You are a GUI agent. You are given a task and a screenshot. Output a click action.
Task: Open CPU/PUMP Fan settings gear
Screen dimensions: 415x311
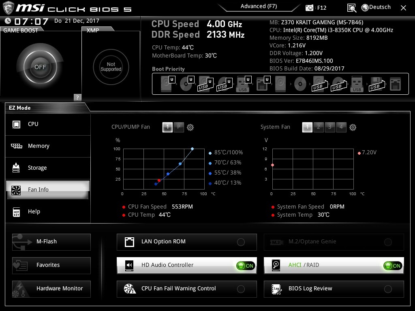click(190, 127)
